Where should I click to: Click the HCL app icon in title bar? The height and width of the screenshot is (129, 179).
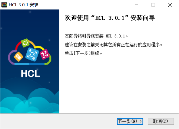(4, 5)
